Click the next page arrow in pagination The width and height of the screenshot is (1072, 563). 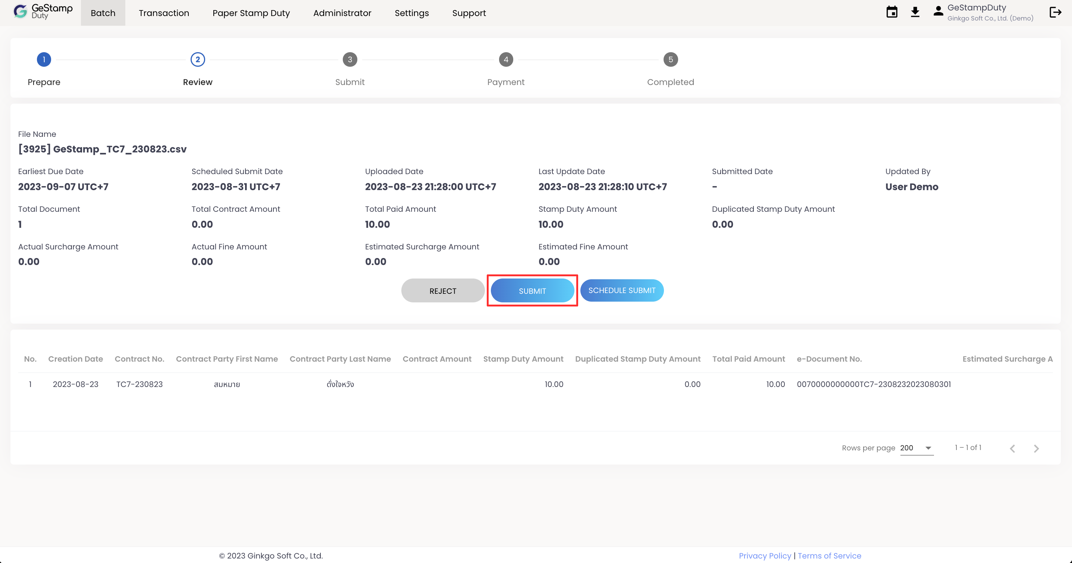pos(1036,448)
